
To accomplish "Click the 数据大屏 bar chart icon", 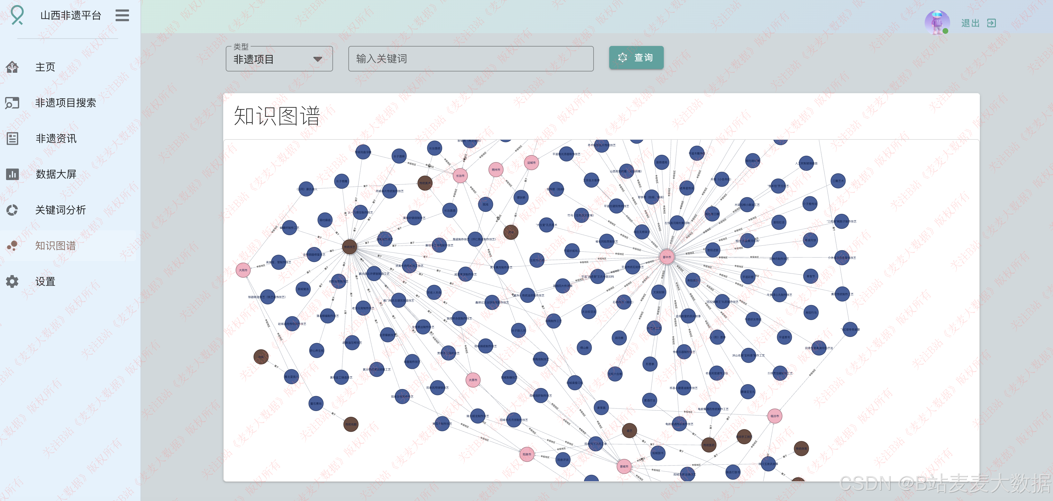I will [x=12, y=174].
